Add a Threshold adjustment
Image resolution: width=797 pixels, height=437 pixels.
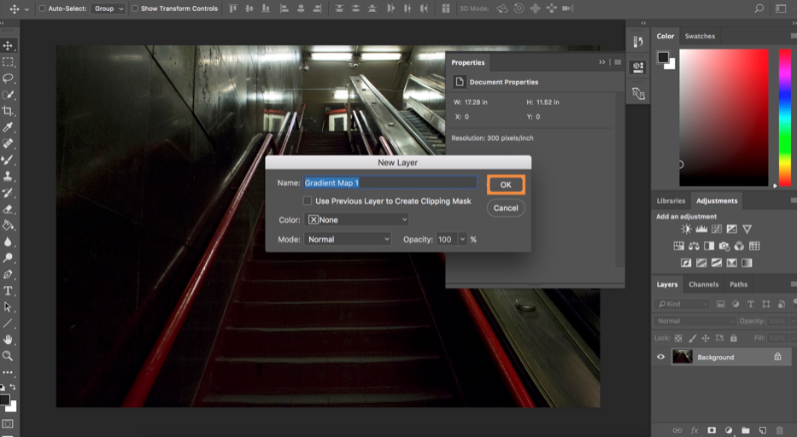coord(717,263)
